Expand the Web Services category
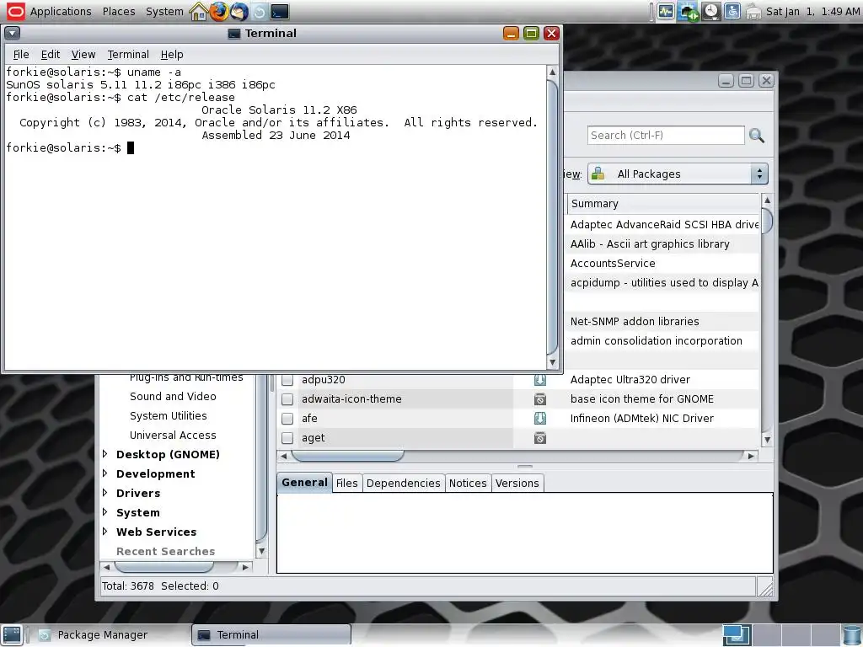863x647 pixels. [105, 532]
